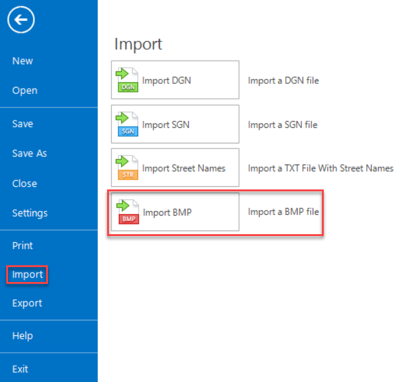Close the current document via Close

click(x=24, y=184)
